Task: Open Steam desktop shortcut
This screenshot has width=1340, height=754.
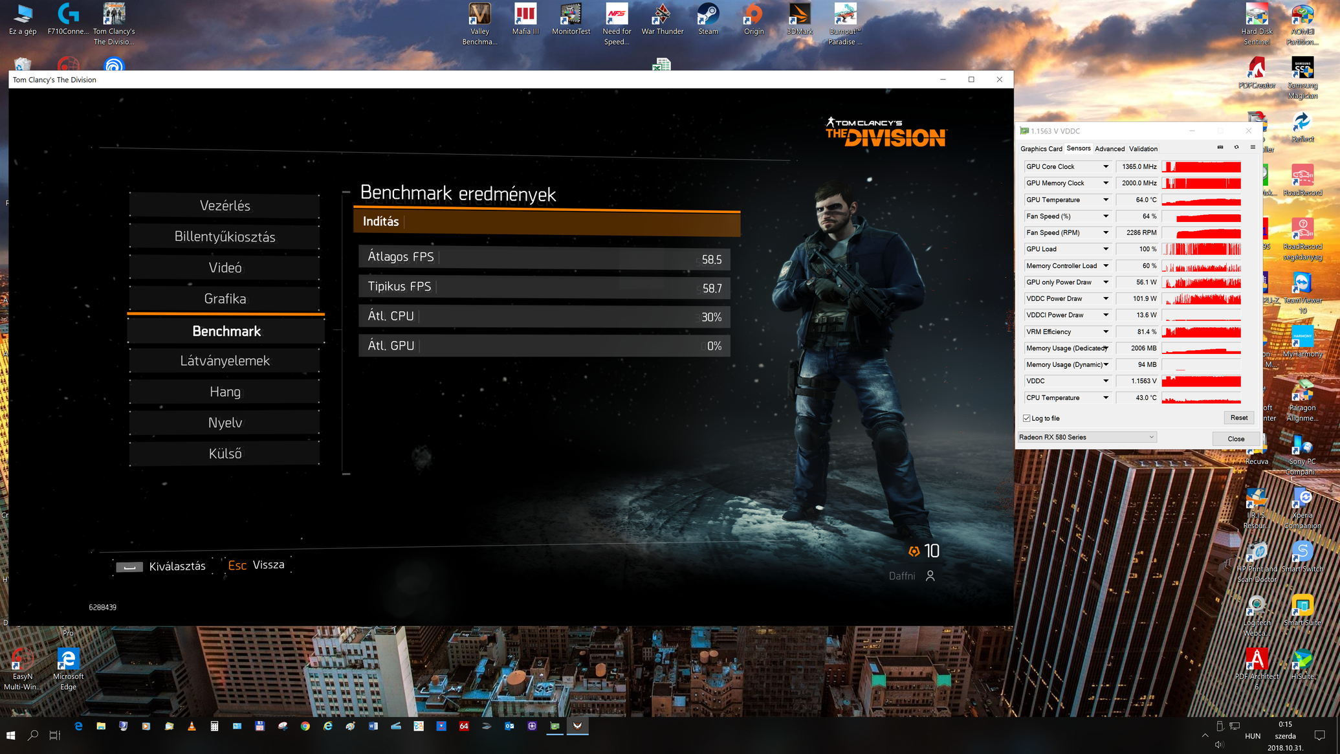Action: 708,19
